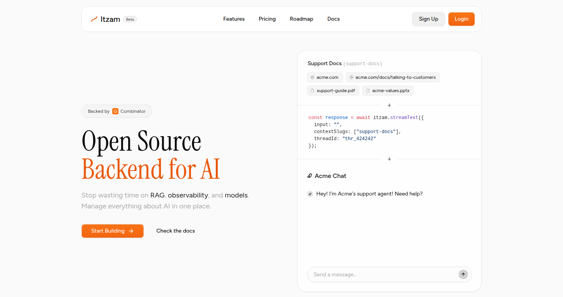Click the (support-docs) slug text
The image size is (563, 297).
click(x=362, y=64)
